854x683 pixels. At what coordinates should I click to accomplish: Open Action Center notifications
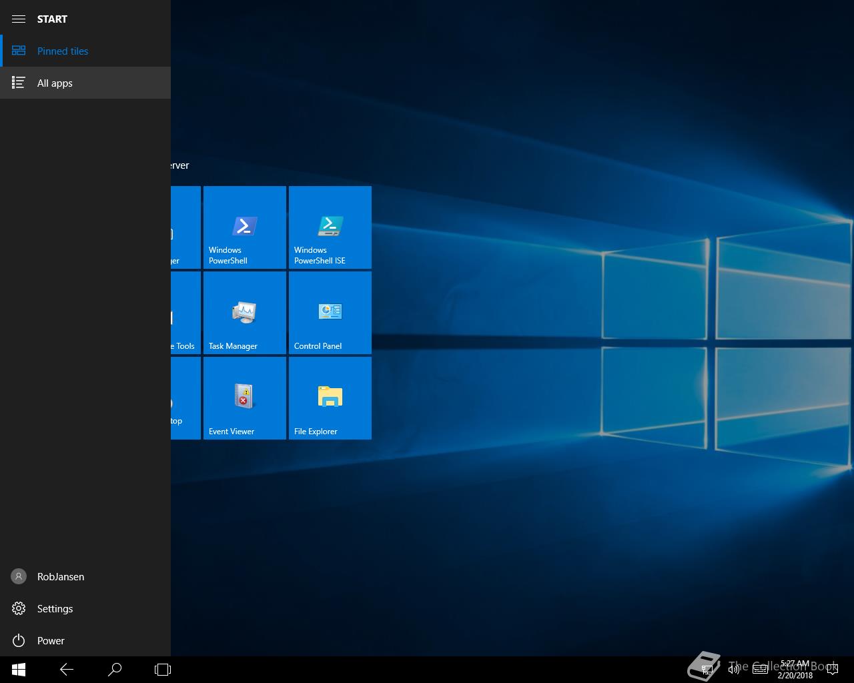click(x=833, y=670)
